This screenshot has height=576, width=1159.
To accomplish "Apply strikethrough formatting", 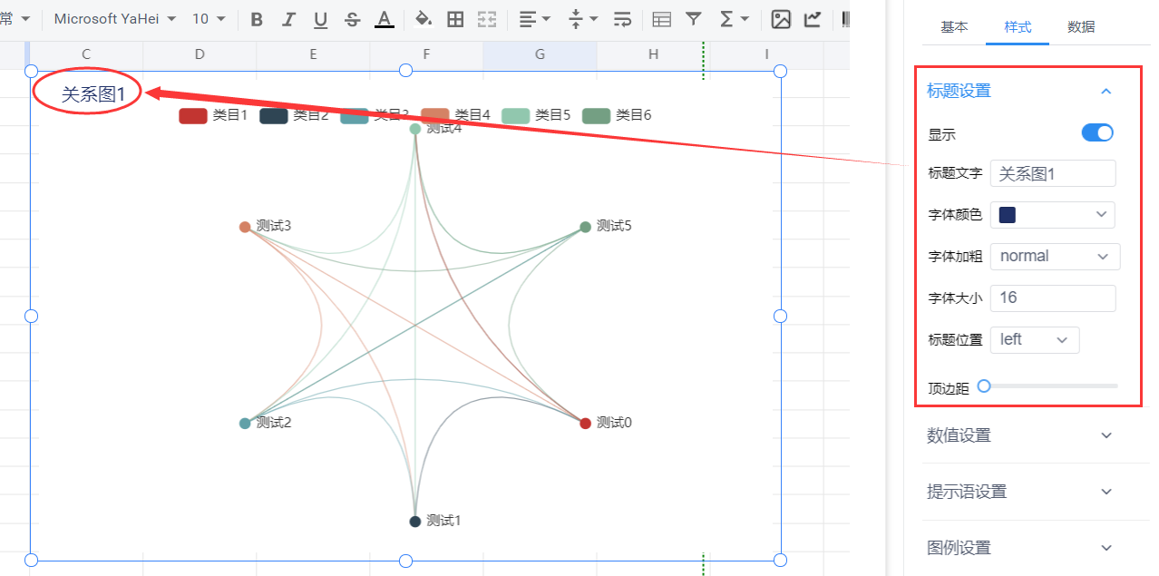I will pyautogui.click(x=353, y=19).
